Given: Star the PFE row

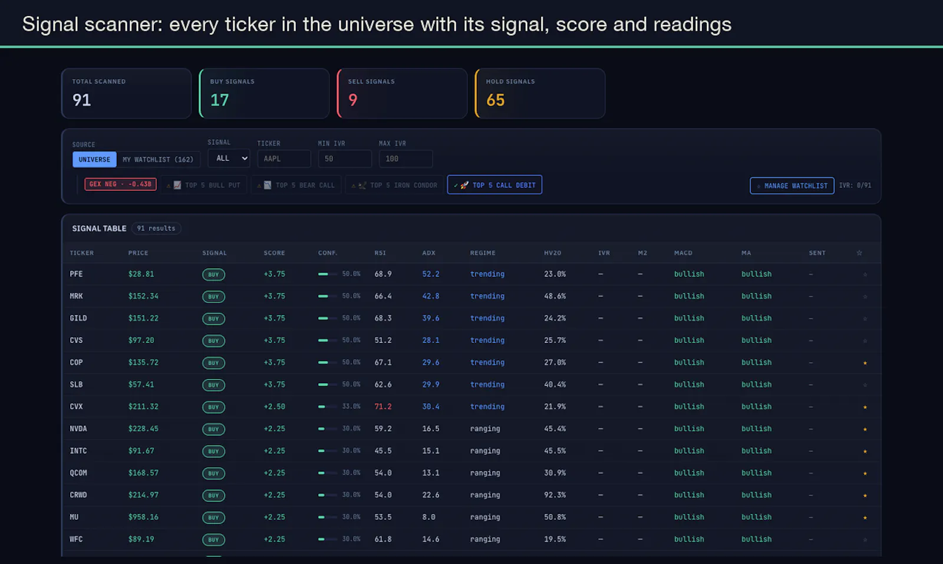Looking at the screenshot, I should coord(865,275).
